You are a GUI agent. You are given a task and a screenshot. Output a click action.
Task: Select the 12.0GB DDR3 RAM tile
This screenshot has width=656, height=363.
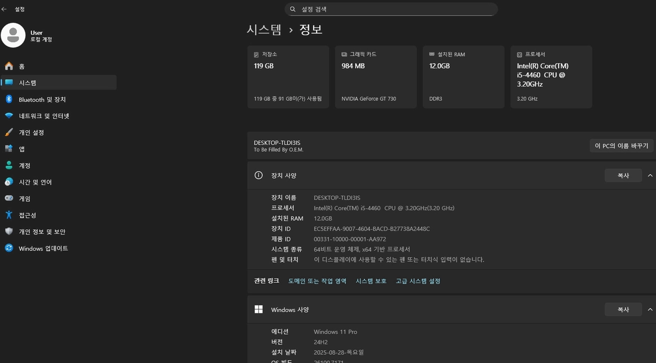point(463,77)
